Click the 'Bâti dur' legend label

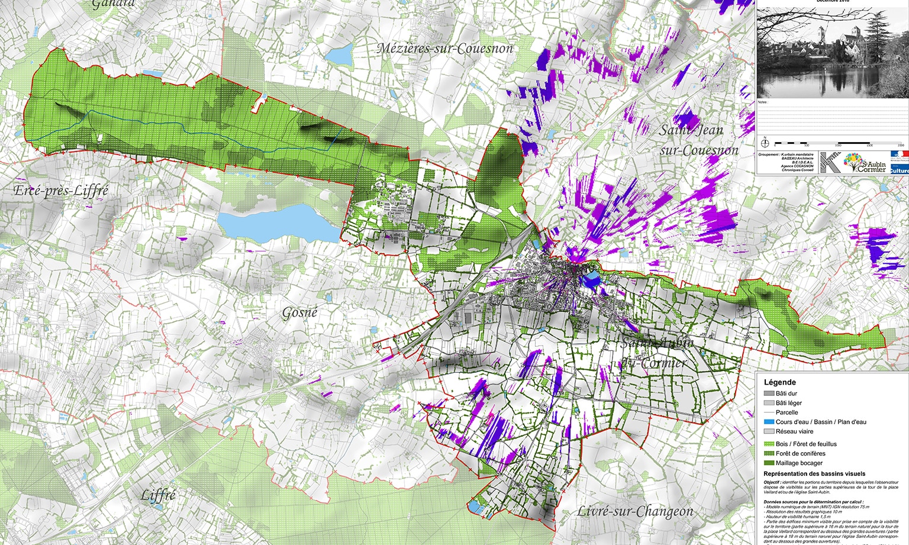tap(786, 394)
